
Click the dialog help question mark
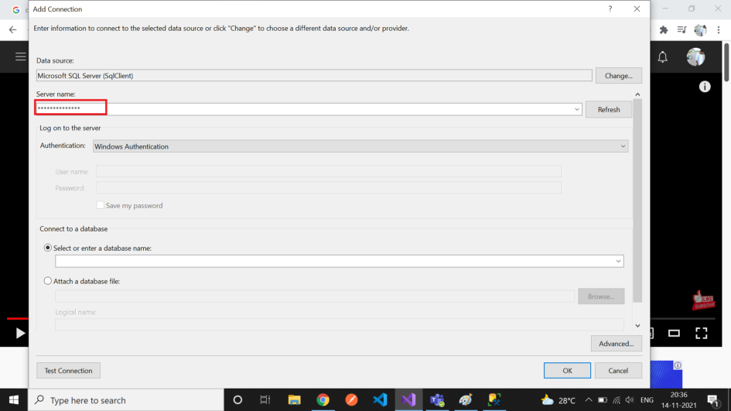[610, 9]
